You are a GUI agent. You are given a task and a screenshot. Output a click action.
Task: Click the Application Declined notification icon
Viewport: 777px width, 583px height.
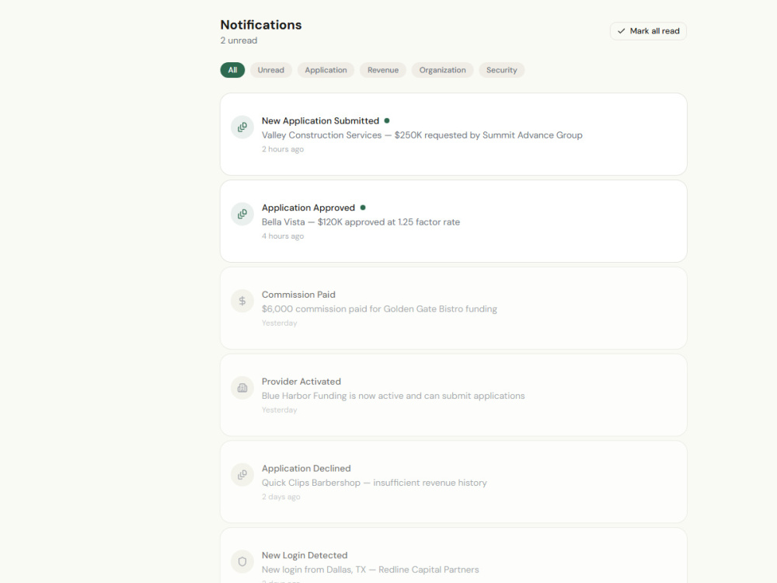(242, 475)
